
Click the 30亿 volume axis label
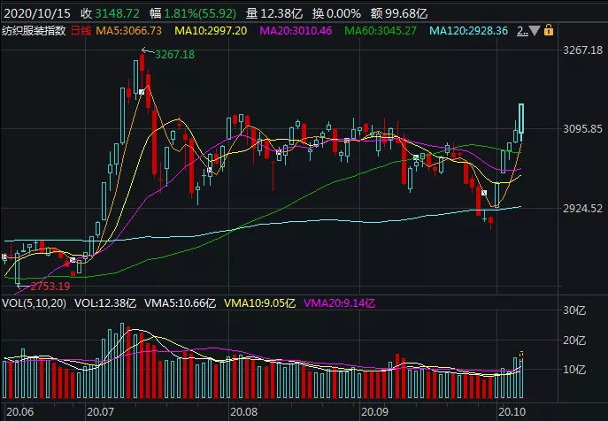(x=574, y=310)
